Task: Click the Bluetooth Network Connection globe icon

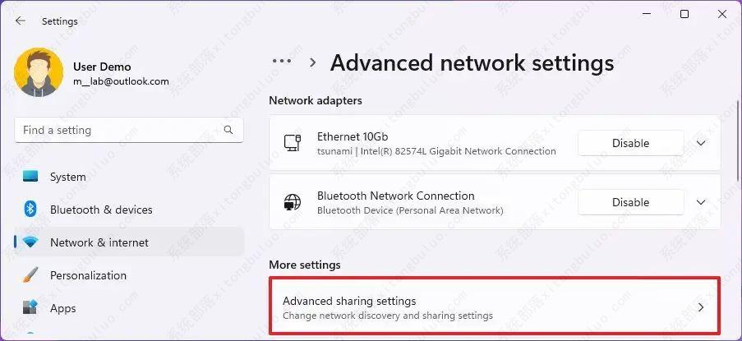Action: tap(292, 202)
